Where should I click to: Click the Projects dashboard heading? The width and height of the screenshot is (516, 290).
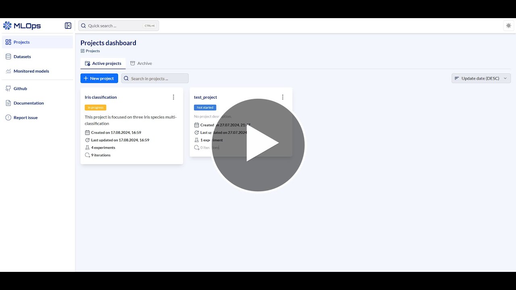[x=108, y=43]
